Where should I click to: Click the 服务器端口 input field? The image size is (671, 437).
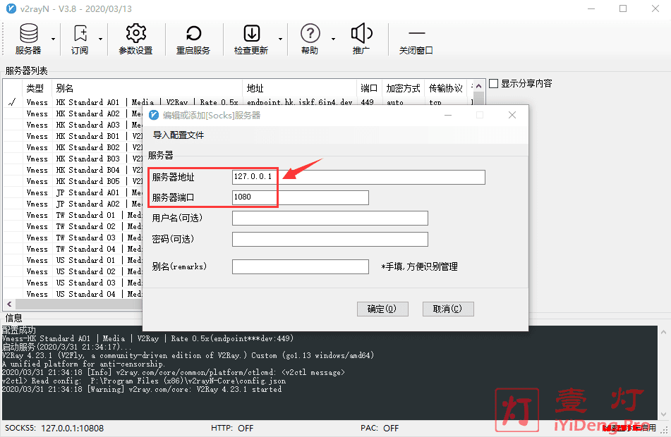[301, 197]
